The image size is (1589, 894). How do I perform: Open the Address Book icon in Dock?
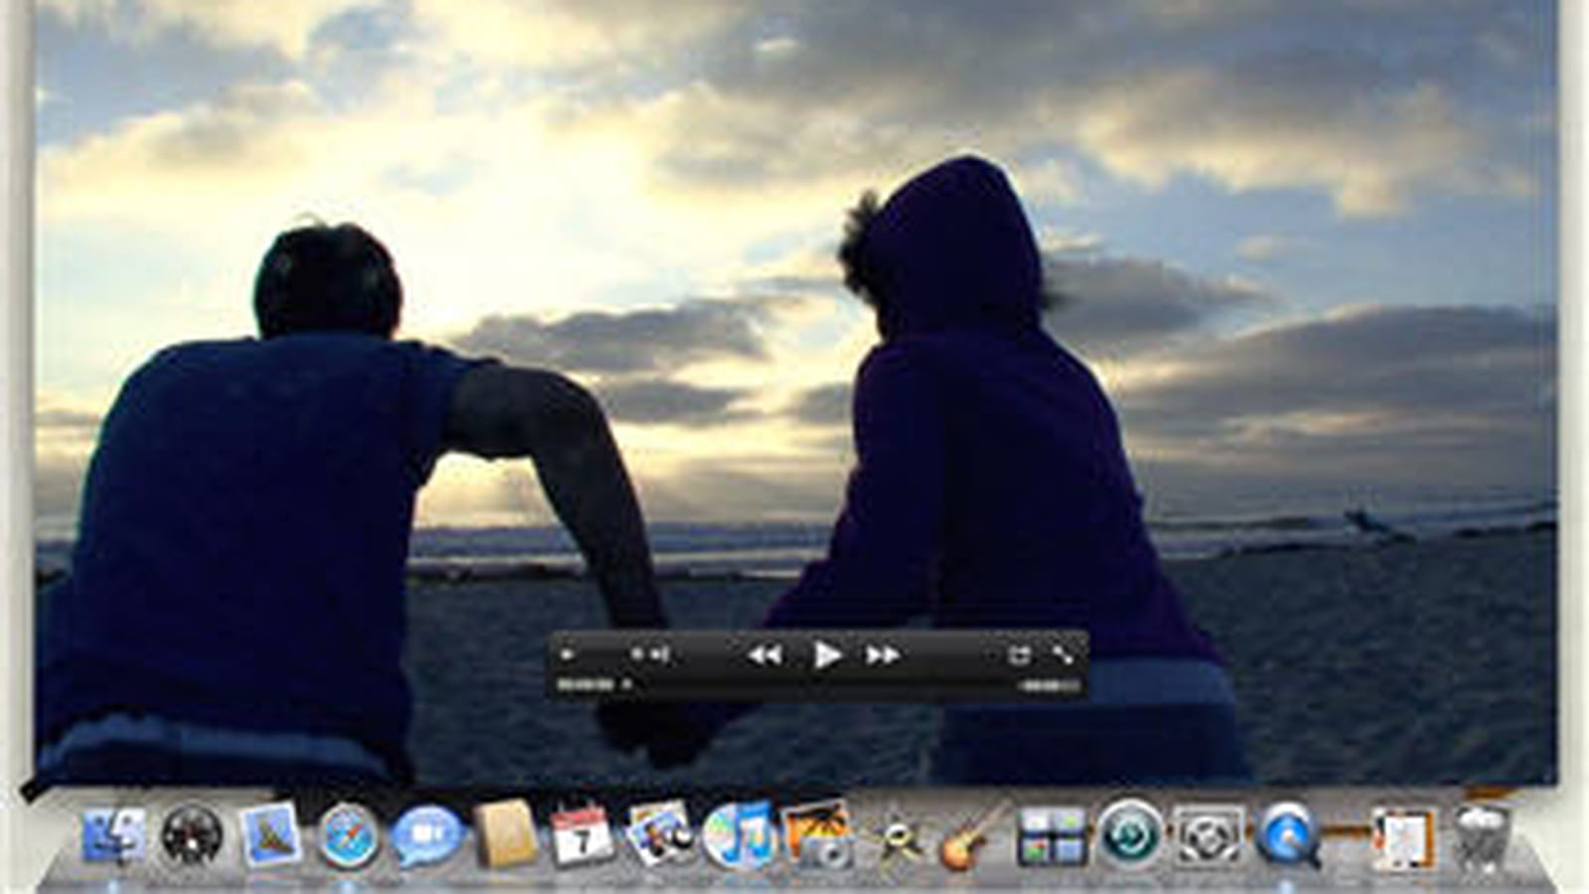tap(506, 832)
